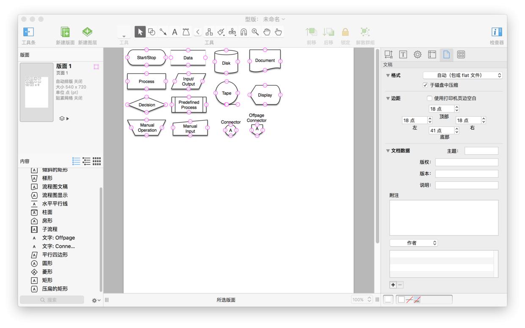Image resolution: width=525 pixels, height=328 pixels.
Task: Activate the Text tool
Action: coord(174,32)
